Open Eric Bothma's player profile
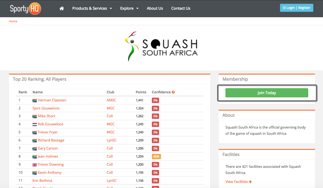The width and height of the screenshot is (323, 188). pos(42,180)
